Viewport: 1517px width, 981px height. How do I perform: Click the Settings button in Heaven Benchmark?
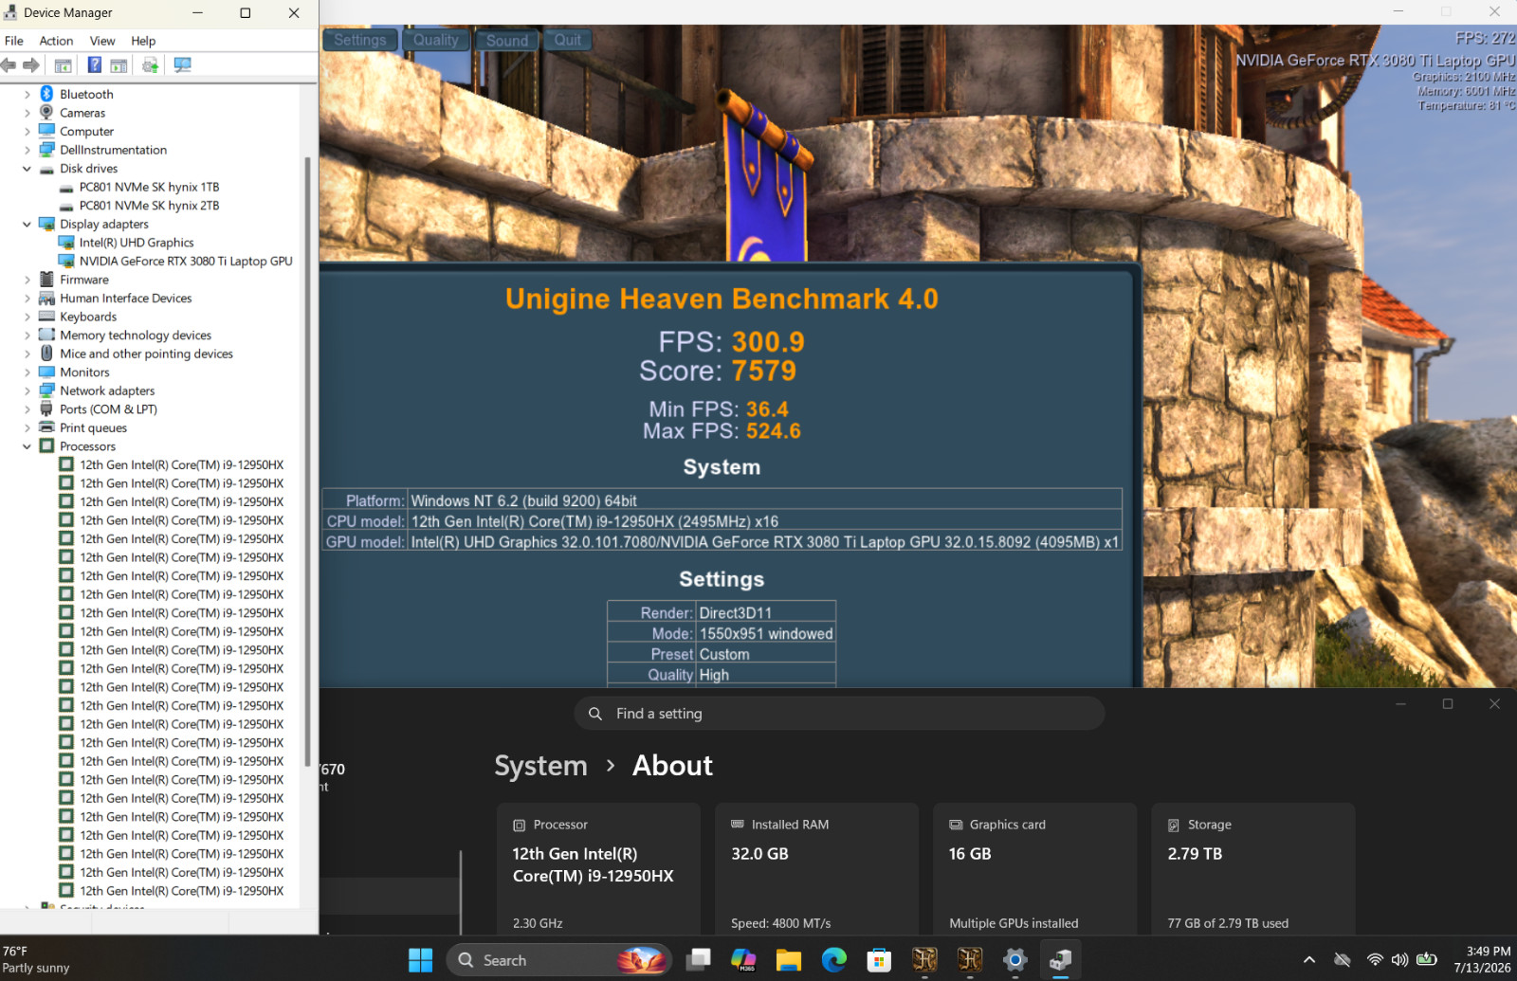pyautogui.click(x=360, y=40)
